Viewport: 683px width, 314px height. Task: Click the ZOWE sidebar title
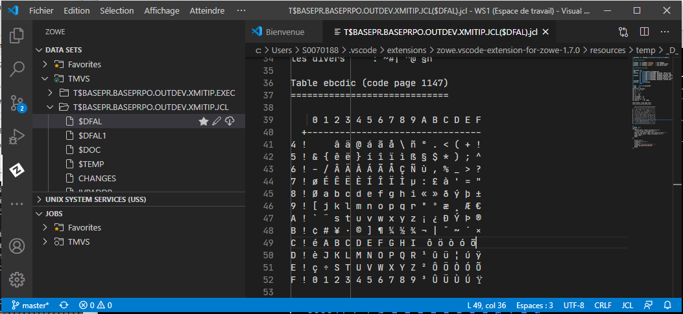[x=55, y=32]
